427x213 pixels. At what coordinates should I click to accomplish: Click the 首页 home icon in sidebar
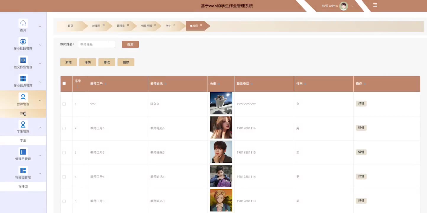23,23
